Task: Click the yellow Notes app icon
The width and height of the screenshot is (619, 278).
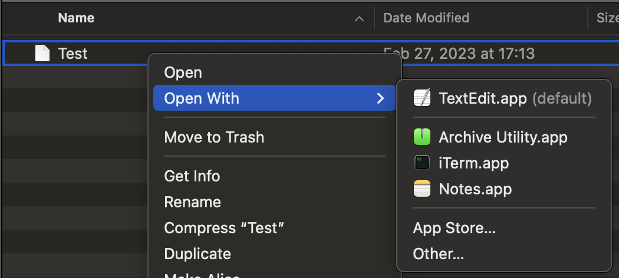Action: tap(422, 188)
